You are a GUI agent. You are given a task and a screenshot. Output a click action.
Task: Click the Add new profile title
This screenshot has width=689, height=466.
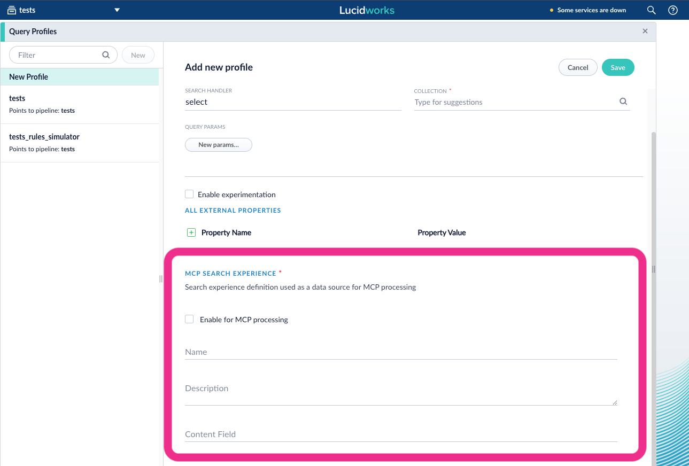219,67
